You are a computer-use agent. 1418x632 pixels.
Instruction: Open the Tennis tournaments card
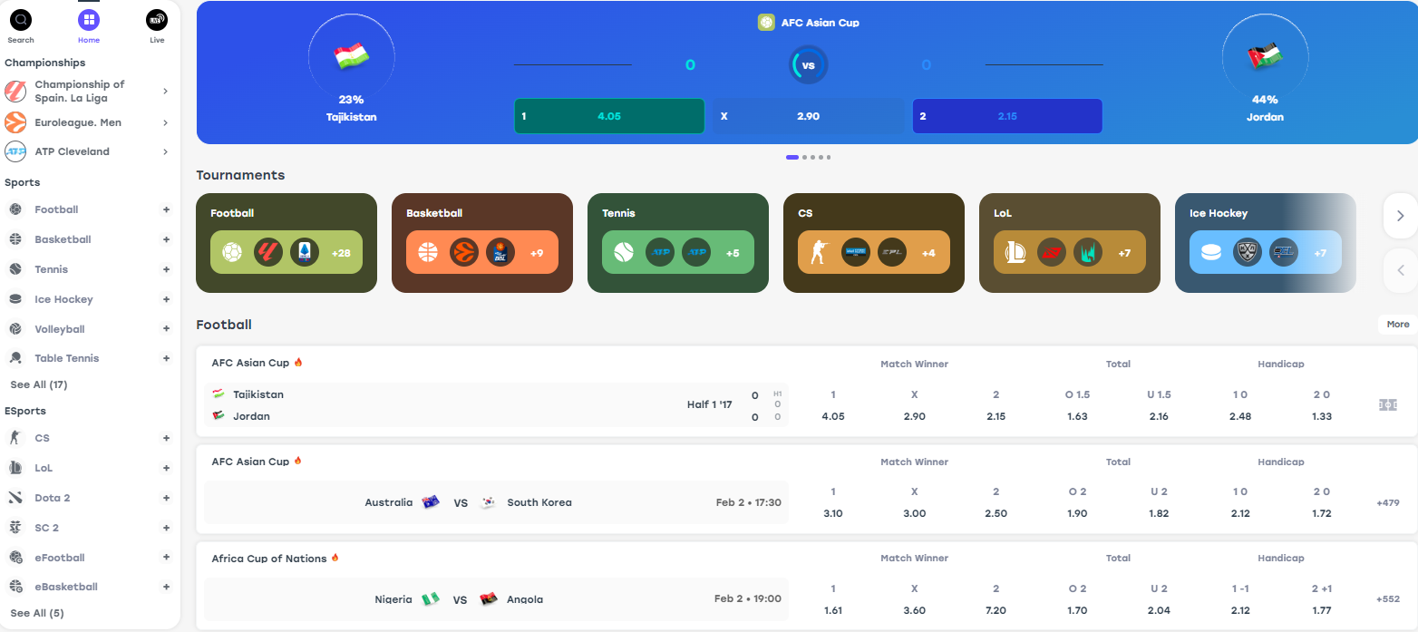(677, 243)
